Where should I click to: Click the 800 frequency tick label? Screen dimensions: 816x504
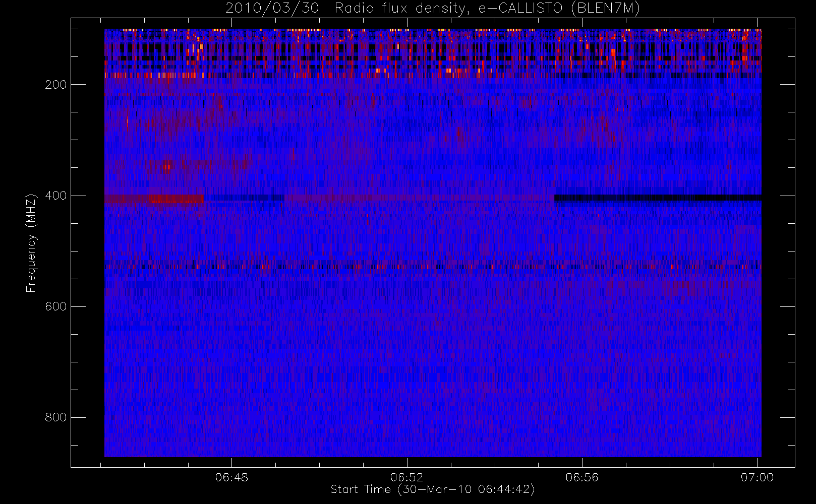tap(55, 417)
